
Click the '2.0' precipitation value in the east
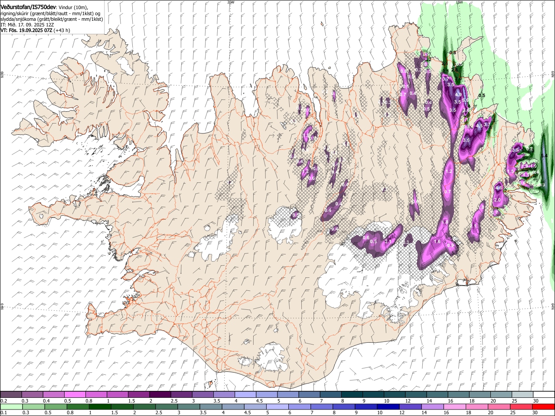[x=497, y=200]
